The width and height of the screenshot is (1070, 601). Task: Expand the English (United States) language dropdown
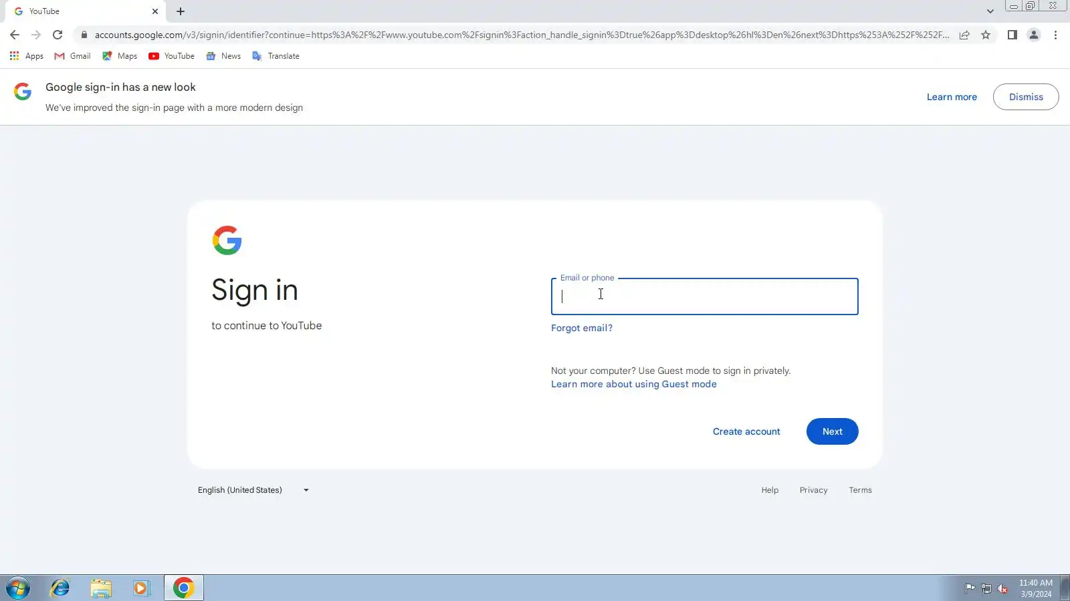pyautogui.click(x=253, y=490)
